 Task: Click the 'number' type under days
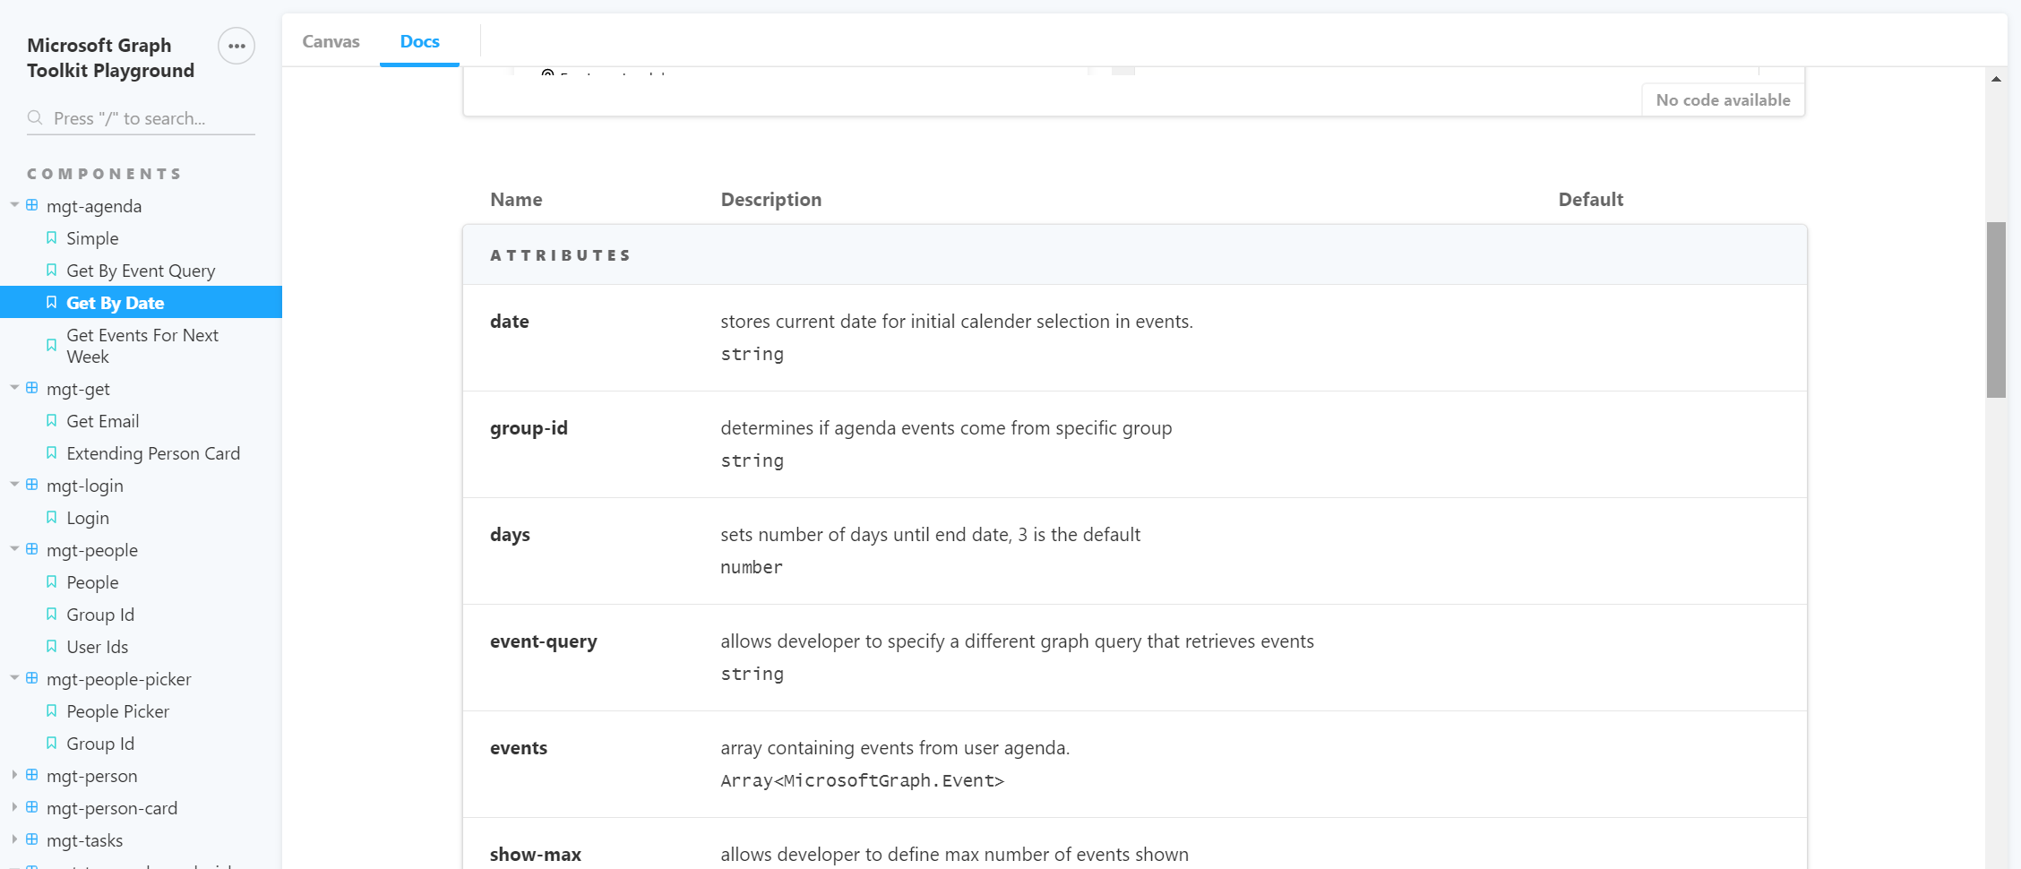752,568
